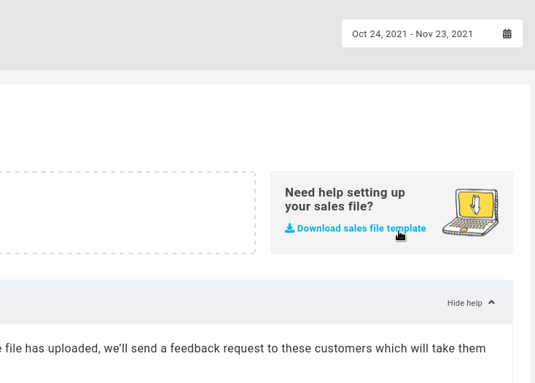
Task: Click the download icon beside template link
Action: pyautogui.click(x=289, y=229)
